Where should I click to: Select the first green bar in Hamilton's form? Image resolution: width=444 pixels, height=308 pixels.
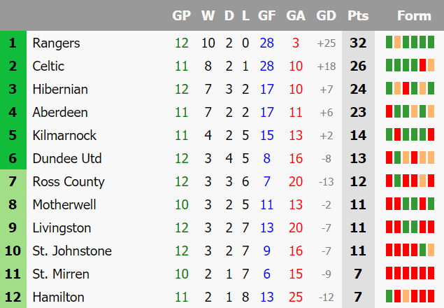389,296
